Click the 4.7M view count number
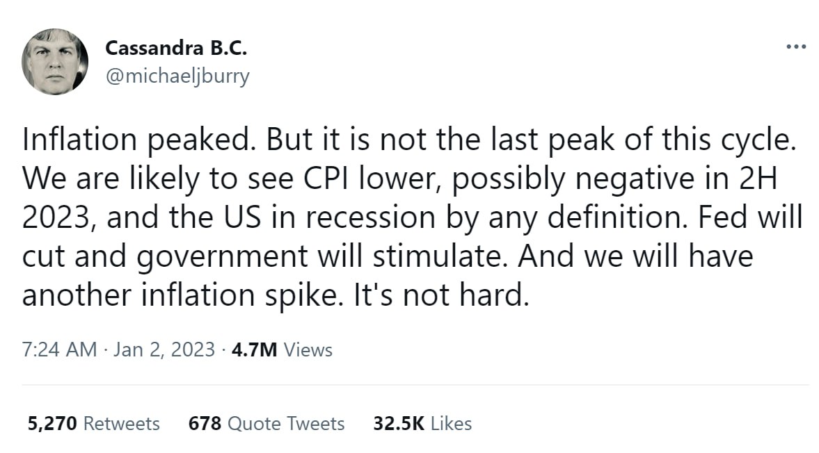This screenshot has width=819, height=453. (255, 349)
